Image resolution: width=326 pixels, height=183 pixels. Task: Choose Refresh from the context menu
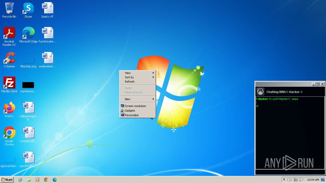[138, 82]
